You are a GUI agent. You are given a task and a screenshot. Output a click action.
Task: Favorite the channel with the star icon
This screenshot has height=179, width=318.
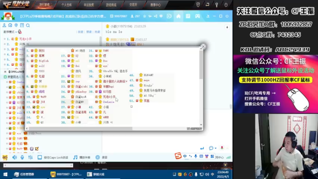pos(144,16)
